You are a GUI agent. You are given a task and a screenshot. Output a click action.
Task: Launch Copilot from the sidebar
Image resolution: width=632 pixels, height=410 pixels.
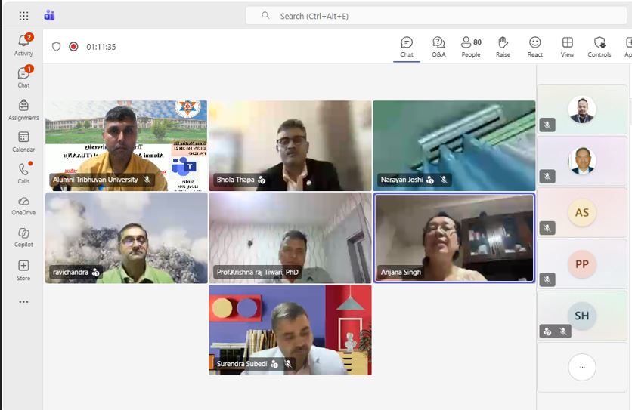point(23,237)
